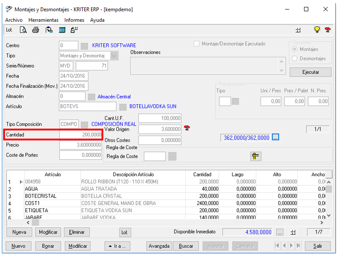Click the Nuevo record button

tap(18, 246)
